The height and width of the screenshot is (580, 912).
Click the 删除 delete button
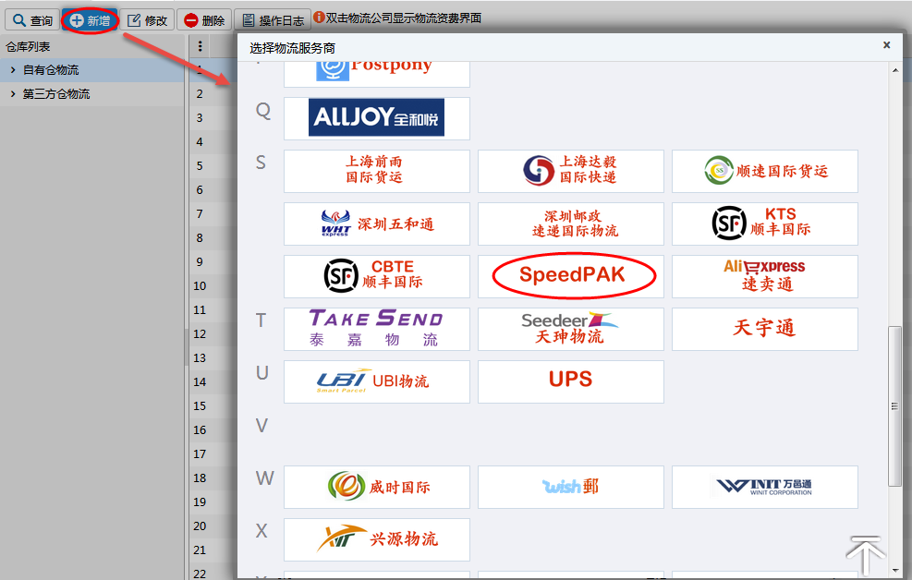(204, 20)
